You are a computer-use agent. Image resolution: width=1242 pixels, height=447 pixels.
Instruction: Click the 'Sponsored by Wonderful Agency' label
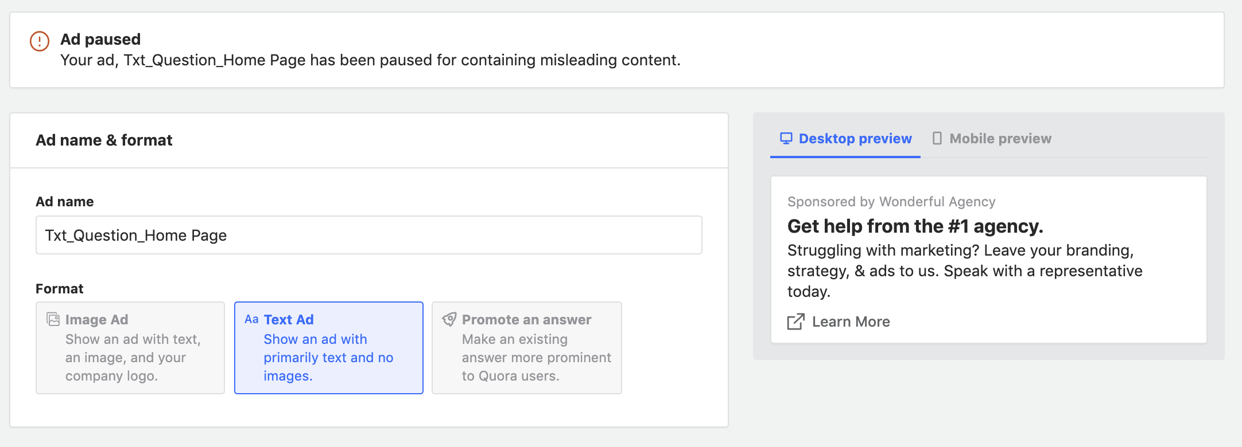(891, 202)
